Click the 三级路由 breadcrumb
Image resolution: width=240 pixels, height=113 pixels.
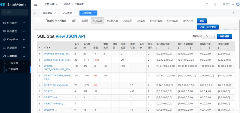(x=66, y=4)
